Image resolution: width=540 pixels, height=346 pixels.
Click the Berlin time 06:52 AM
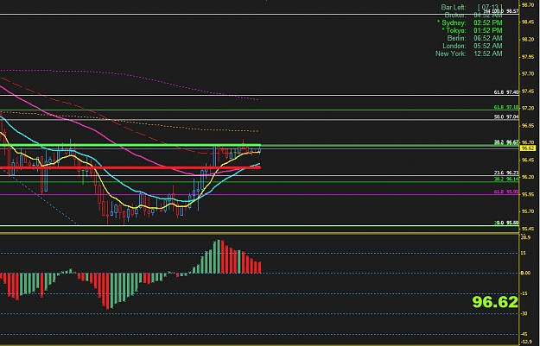tap(488, 38)
